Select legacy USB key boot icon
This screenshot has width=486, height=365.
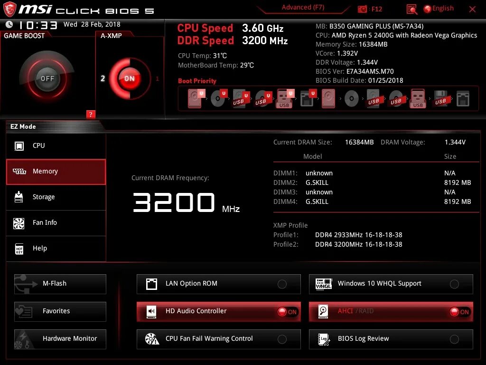click(418, 99)
